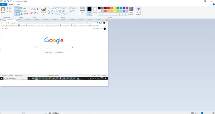The image size is (215, 114).
Task: Click the Google logo in the pasted canvas
Action: (x=54, y=40)
